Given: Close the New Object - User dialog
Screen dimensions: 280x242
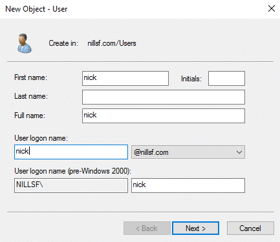Looking at the screenshot, I should 272,8.
